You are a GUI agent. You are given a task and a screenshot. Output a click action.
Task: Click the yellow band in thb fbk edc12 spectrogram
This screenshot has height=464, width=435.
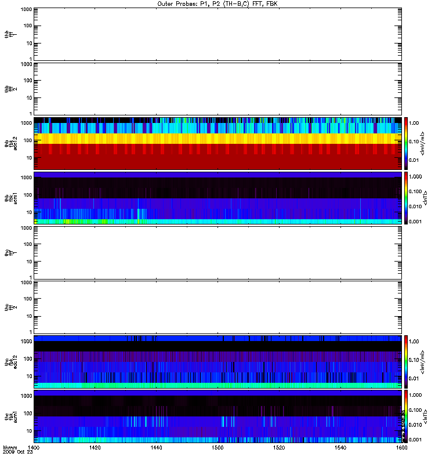pos(217,139)
